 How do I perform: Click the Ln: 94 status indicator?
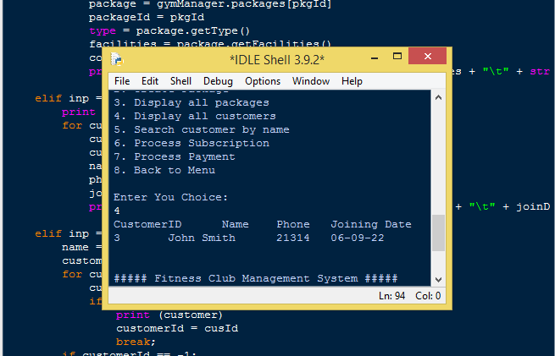pos(391,296)
